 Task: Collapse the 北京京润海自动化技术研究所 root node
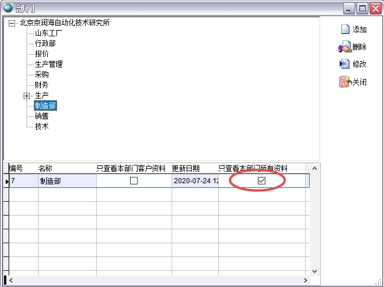[x=12, y=23]
